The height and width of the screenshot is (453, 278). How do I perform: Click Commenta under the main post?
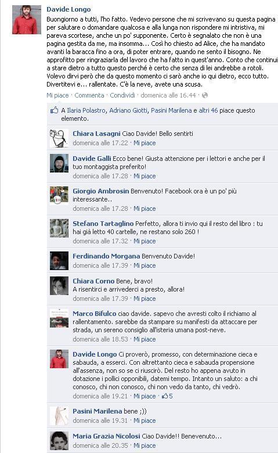[x=89, y=95]
